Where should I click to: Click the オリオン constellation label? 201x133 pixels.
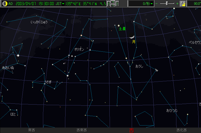pos(79,49)
